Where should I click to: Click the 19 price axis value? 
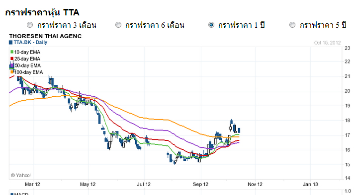[348, 106]
